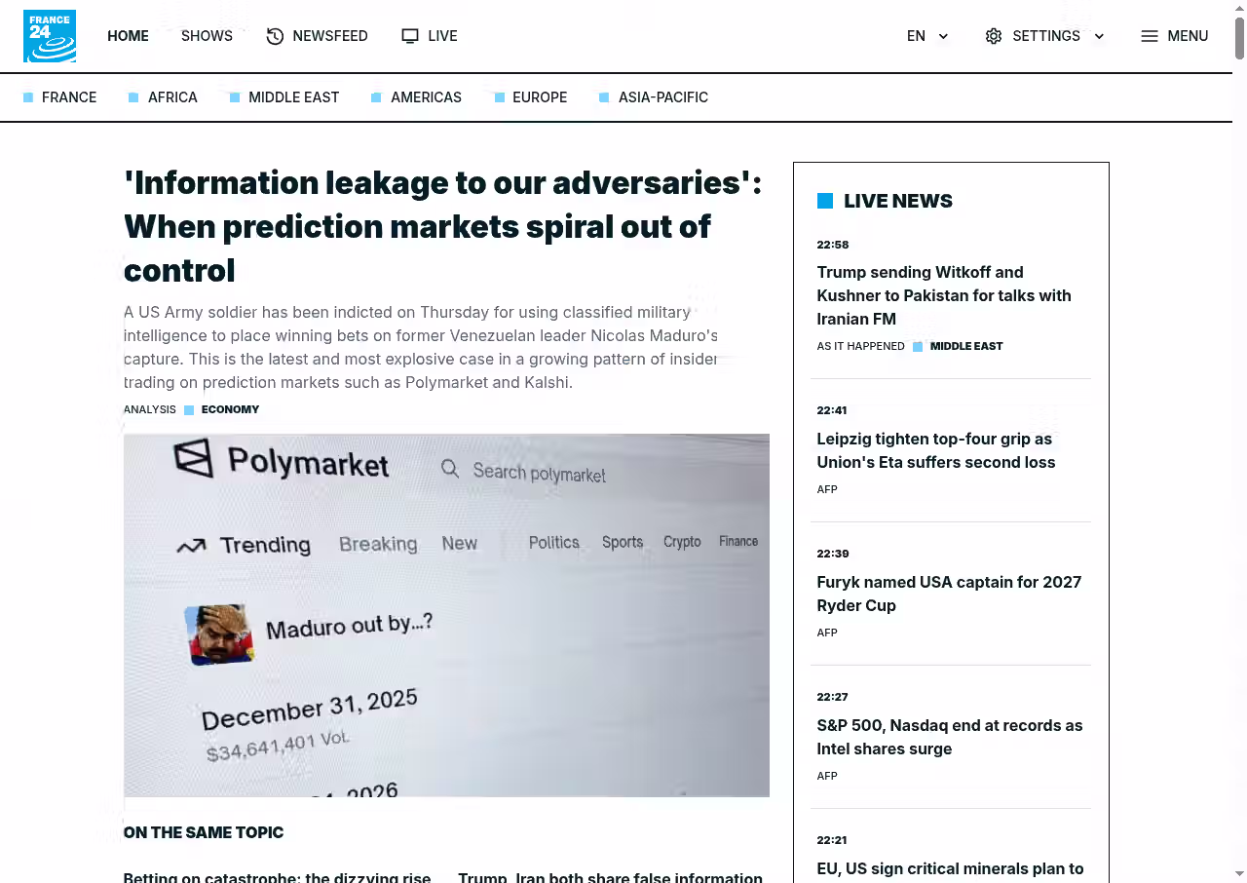Click the square marker before Asia-Pacific
Image resolution: width=1247 pixels, height=883 pixels.
pos(604,97)
